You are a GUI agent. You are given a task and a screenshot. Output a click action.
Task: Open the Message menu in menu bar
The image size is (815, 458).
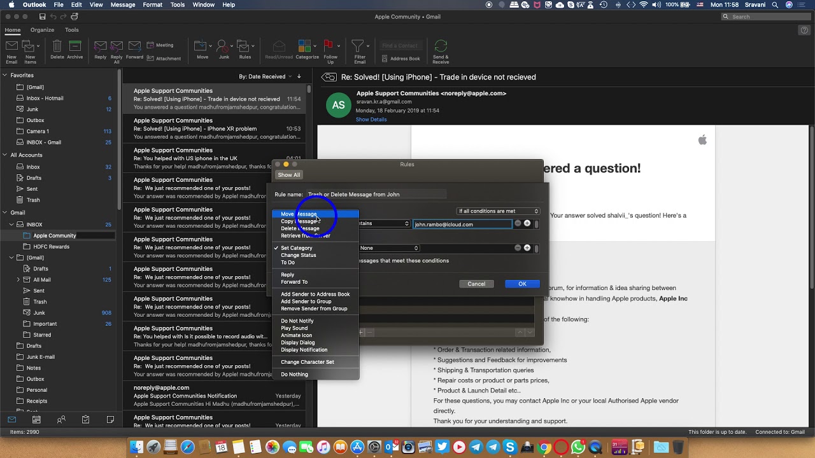coord(123,4)
